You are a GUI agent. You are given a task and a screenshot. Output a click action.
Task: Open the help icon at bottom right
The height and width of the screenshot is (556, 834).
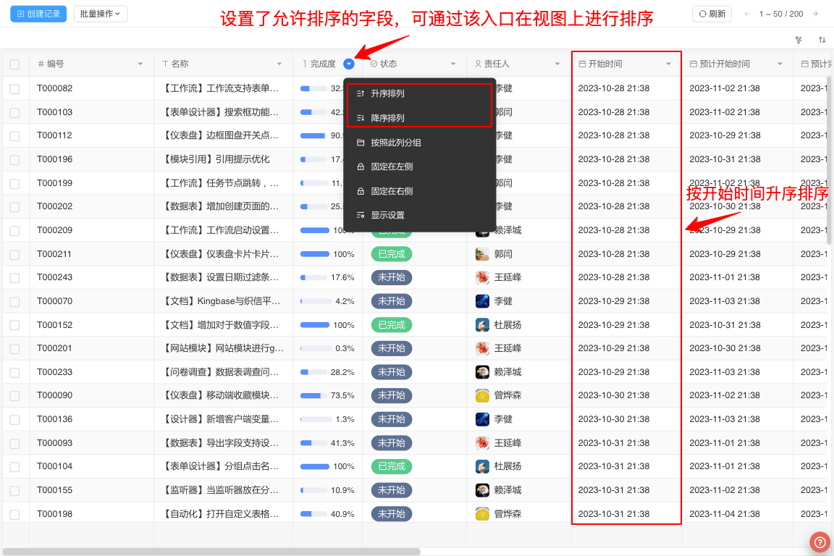click(820, 542)
